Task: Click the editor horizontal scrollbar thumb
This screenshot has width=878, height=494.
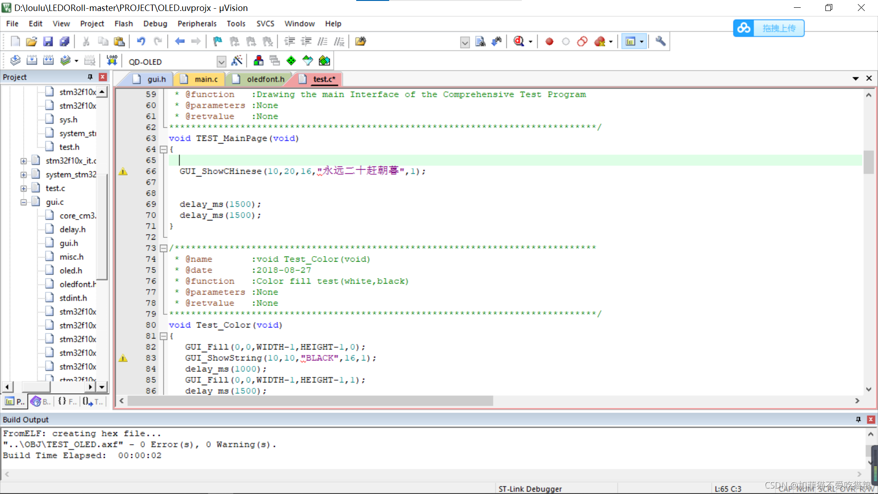Action: (x=310, y=401)
